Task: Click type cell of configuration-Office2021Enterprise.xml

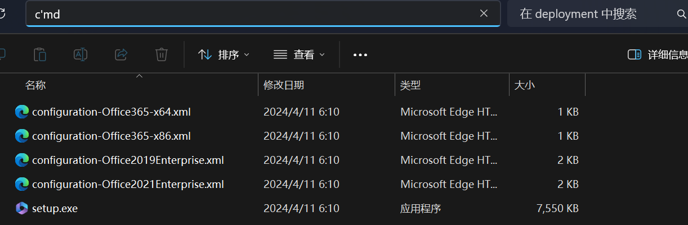Action: (449, 184)
